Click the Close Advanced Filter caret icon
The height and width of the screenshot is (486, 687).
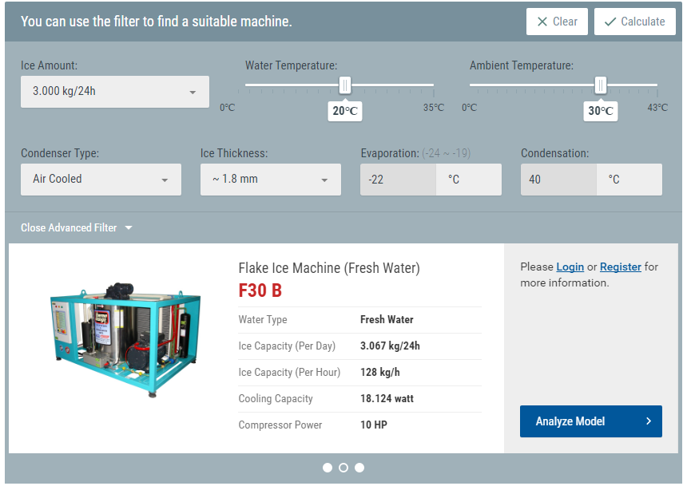pyautogui.click(x=129, y=227)
